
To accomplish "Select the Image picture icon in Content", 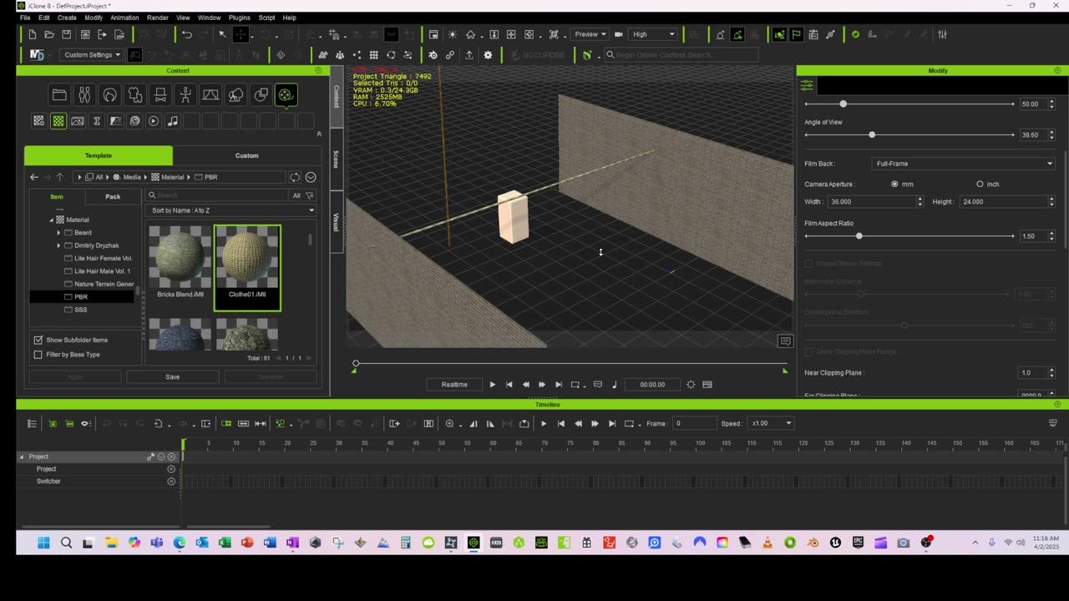I will [x=78, y=121].
